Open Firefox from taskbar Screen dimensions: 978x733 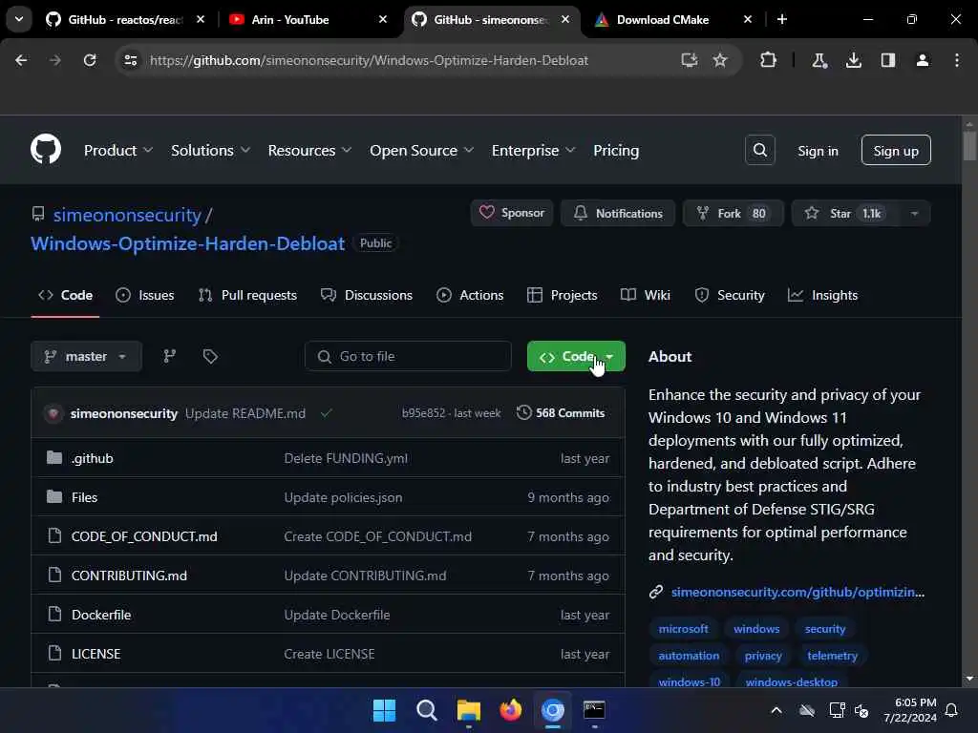[510, 710]
